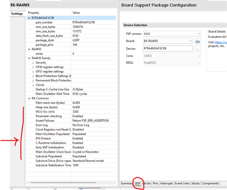Click the series value 4
Screen dimensions: 227x190
point(73,53)
